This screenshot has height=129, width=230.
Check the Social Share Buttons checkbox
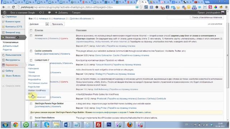[x=31, y=118]
